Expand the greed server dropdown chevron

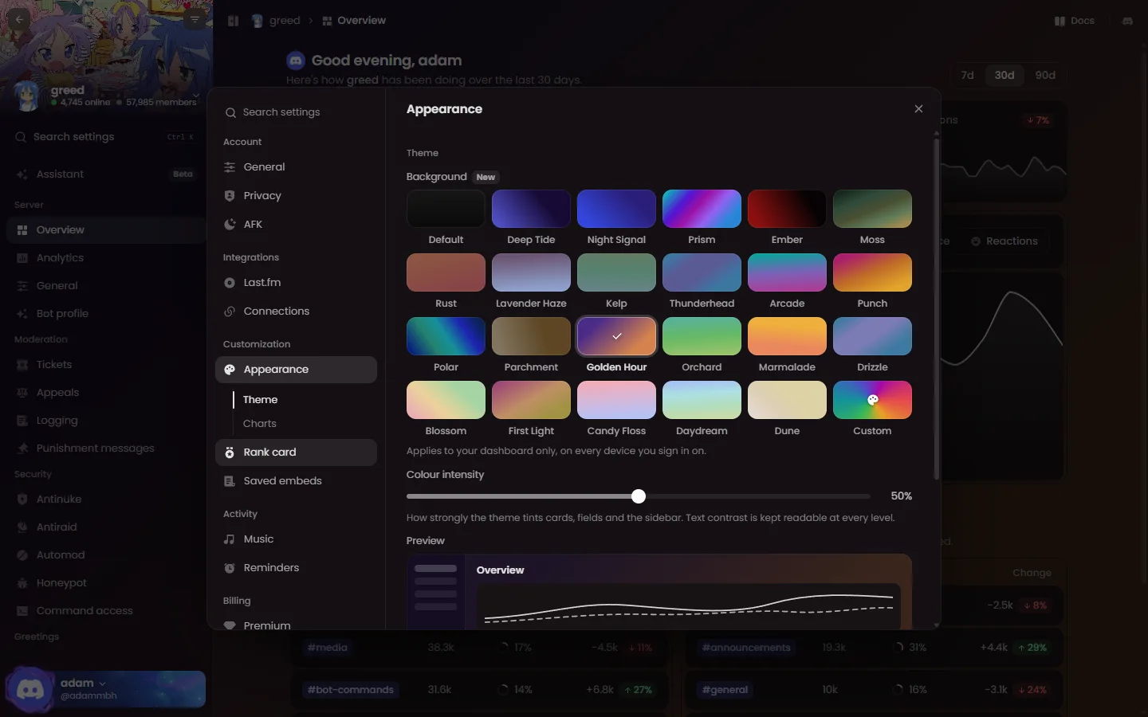point(195,95)
